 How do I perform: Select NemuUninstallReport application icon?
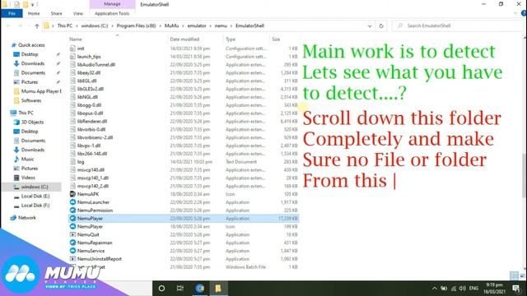[72, 259]
